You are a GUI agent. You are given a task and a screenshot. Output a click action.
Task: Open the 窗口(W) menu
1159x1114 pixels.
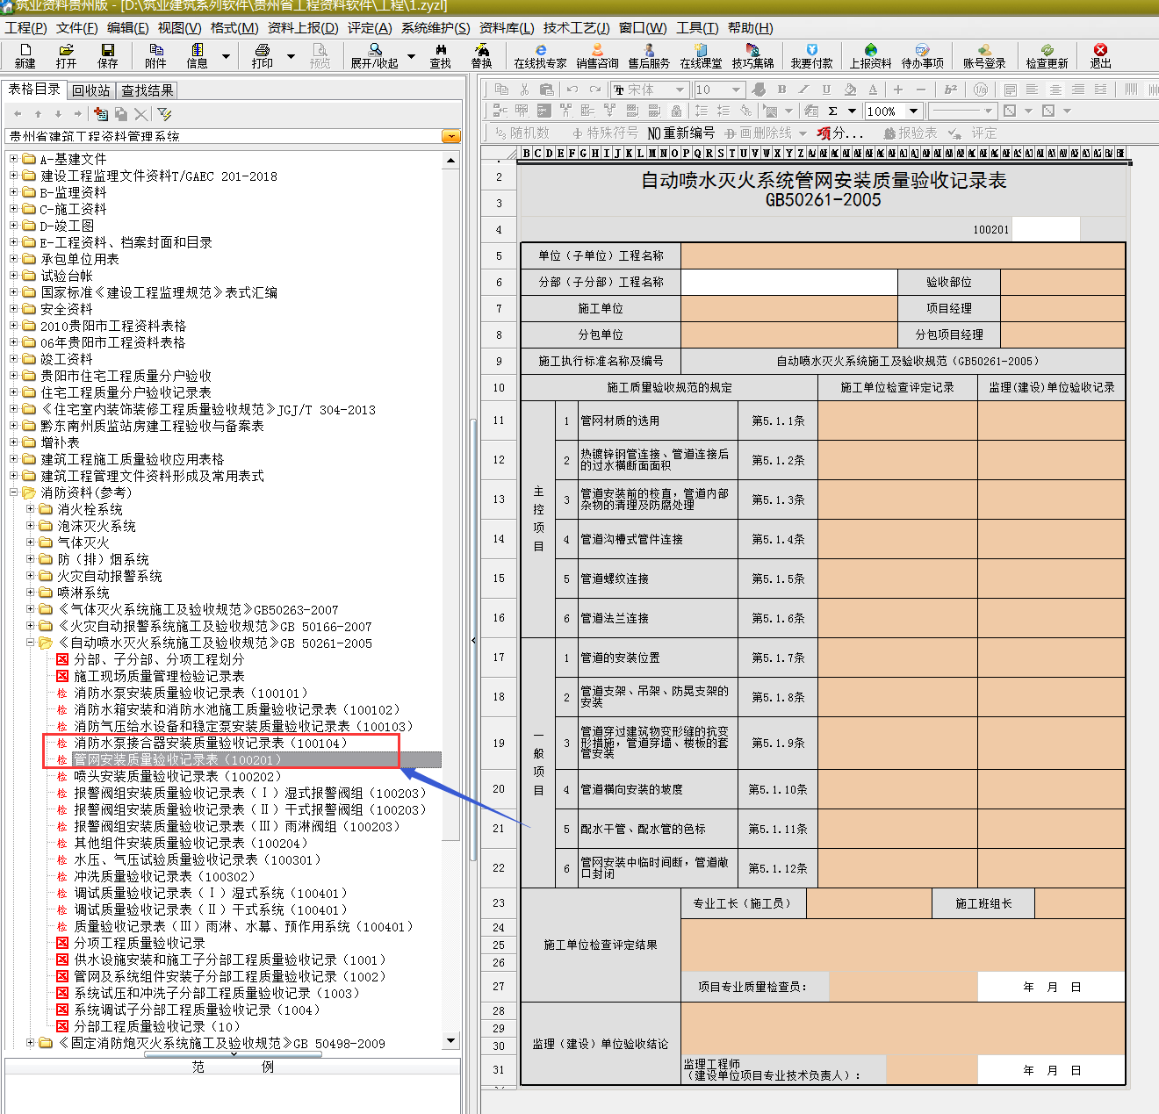643,28
